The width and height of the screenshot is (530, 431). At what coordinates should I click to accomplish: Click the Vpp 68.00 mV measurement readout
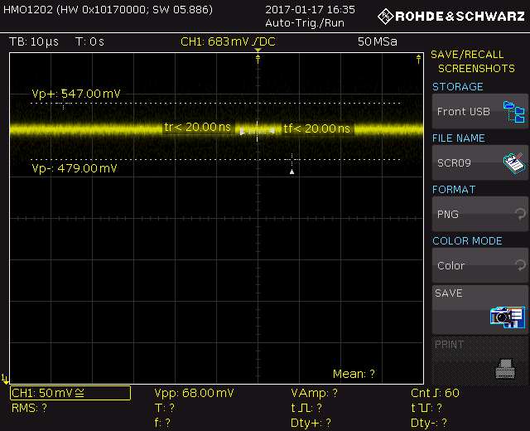[x=194, y=393]
